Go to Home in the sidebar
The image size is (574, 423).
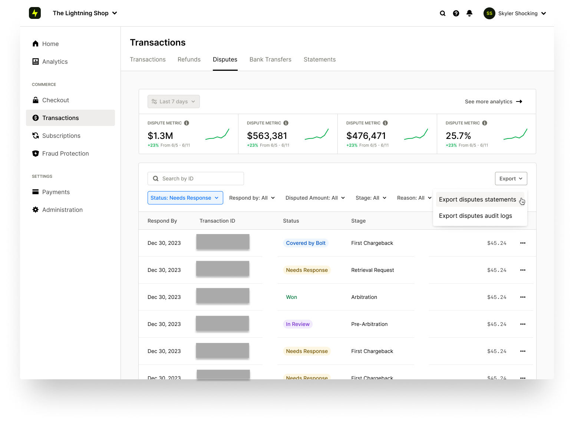(70, 44)
